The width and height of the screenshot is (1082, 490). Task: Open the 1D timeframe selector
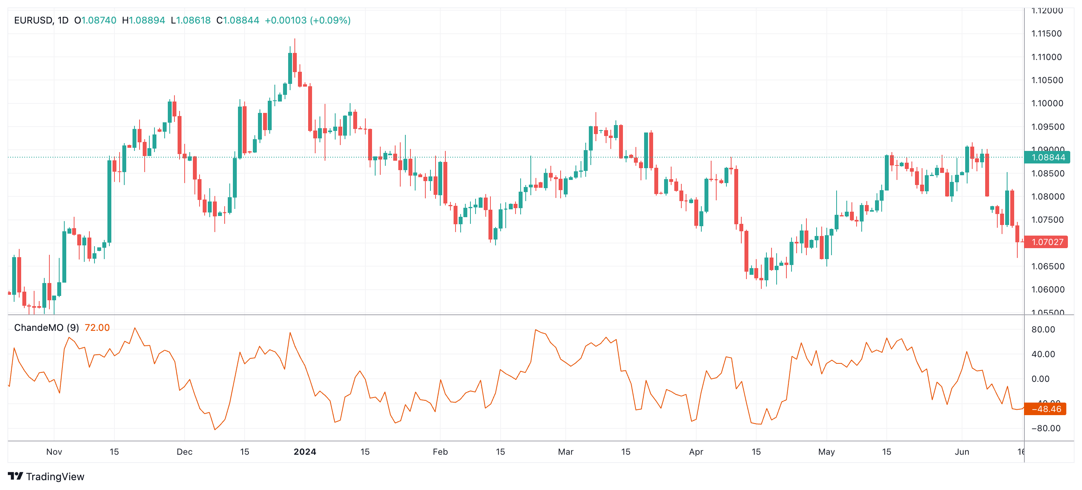tap(64, 19)
